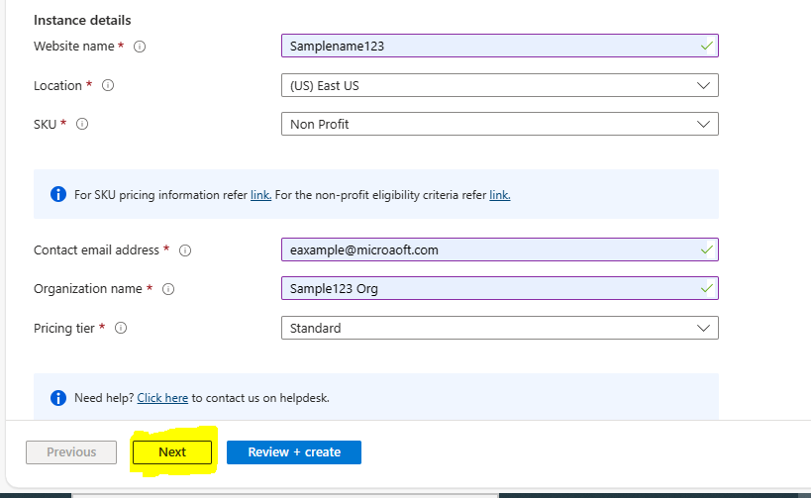Screen dimensions: 811x498
Task: Open the SKU pricing information link
Action: pyautogui.click(x=260, y=195)
